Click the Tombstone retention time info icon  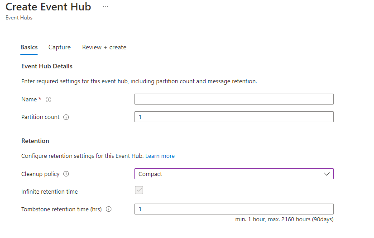click(x=109, y=209)
